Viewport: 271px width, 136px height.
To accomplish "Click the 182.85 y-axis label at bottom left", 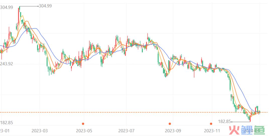I will click(7, 123).
